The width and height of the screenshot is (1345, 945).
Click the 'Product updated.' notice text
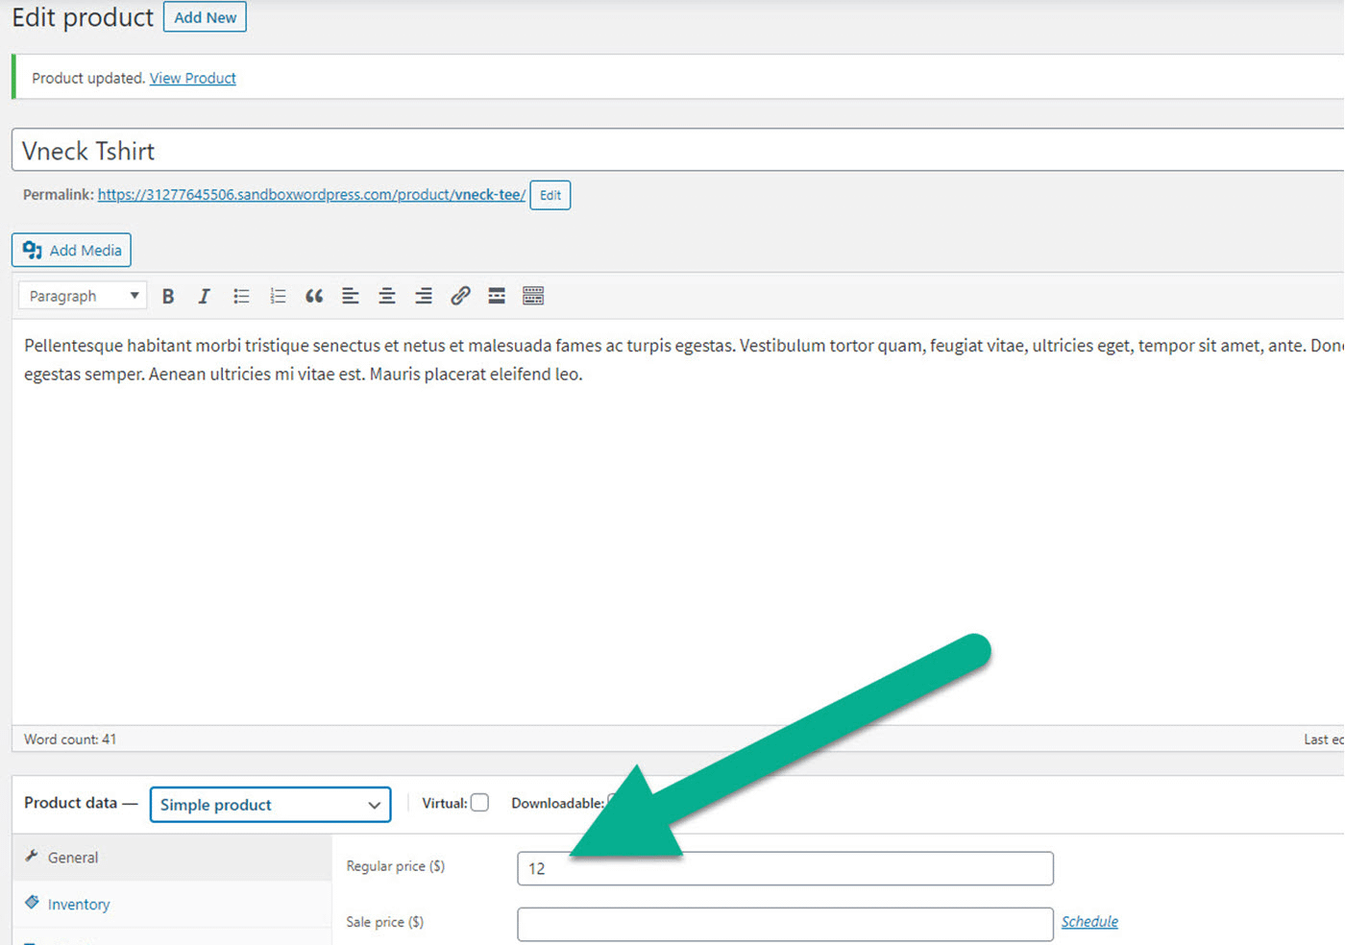[88, 79]
